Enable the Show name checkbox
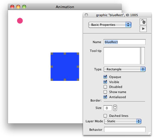The height and width of the screenshot is (139, 155). coord(105,92)
